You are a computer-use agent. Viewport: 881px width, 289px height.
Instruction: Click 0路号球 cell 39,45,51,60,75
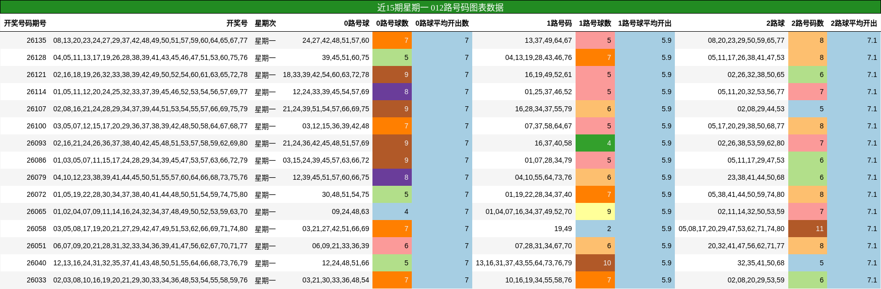(x=346, y=57)
